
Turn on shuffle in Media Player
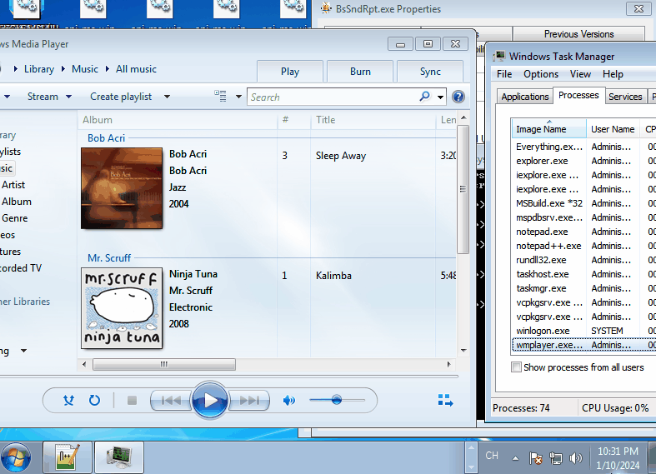68,401
